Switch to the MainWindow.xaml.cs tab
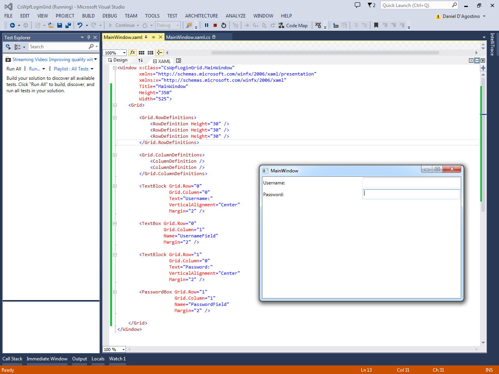Image resolution: width=499 pixels, height=374 pixels. click(x=188, y=37)
